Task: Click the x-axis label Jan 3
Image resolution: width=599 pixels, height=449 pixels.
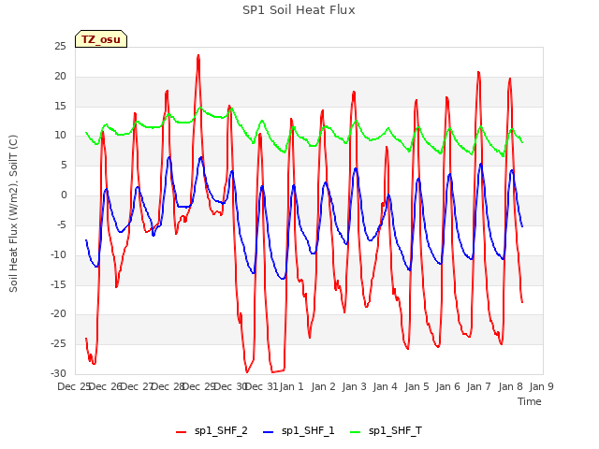Action: (354, 386)
